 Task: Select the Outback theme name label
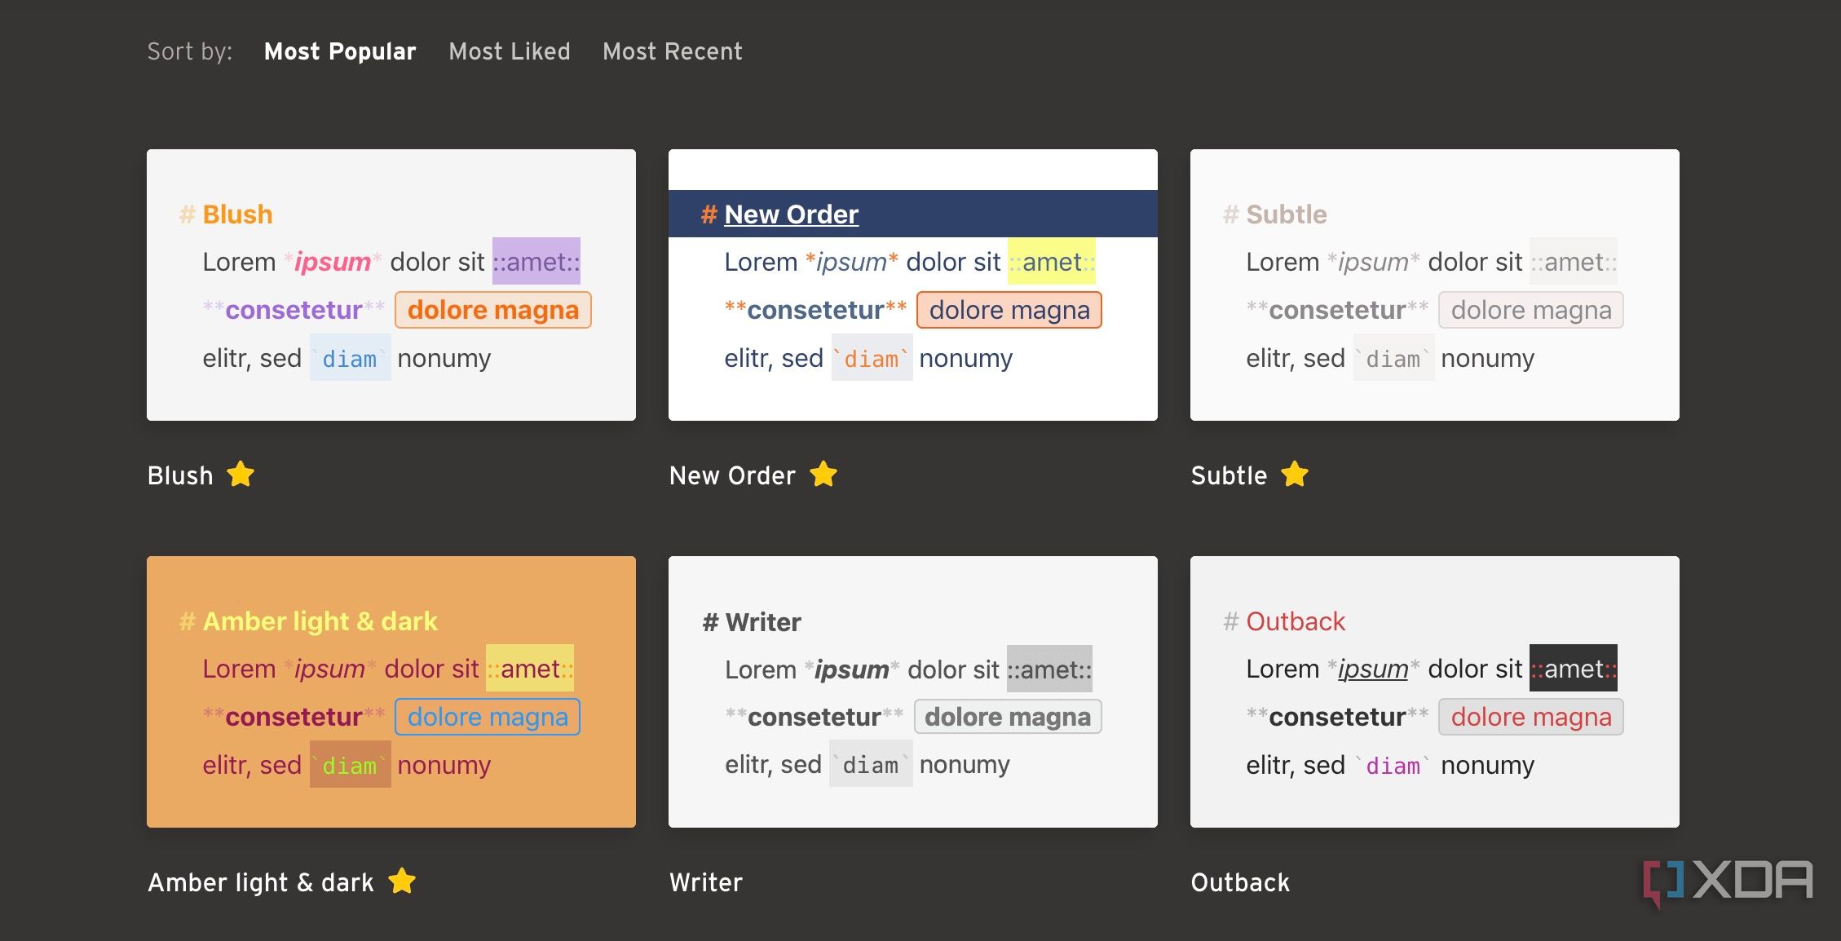pyautogui.click(x=1240, y=882)
